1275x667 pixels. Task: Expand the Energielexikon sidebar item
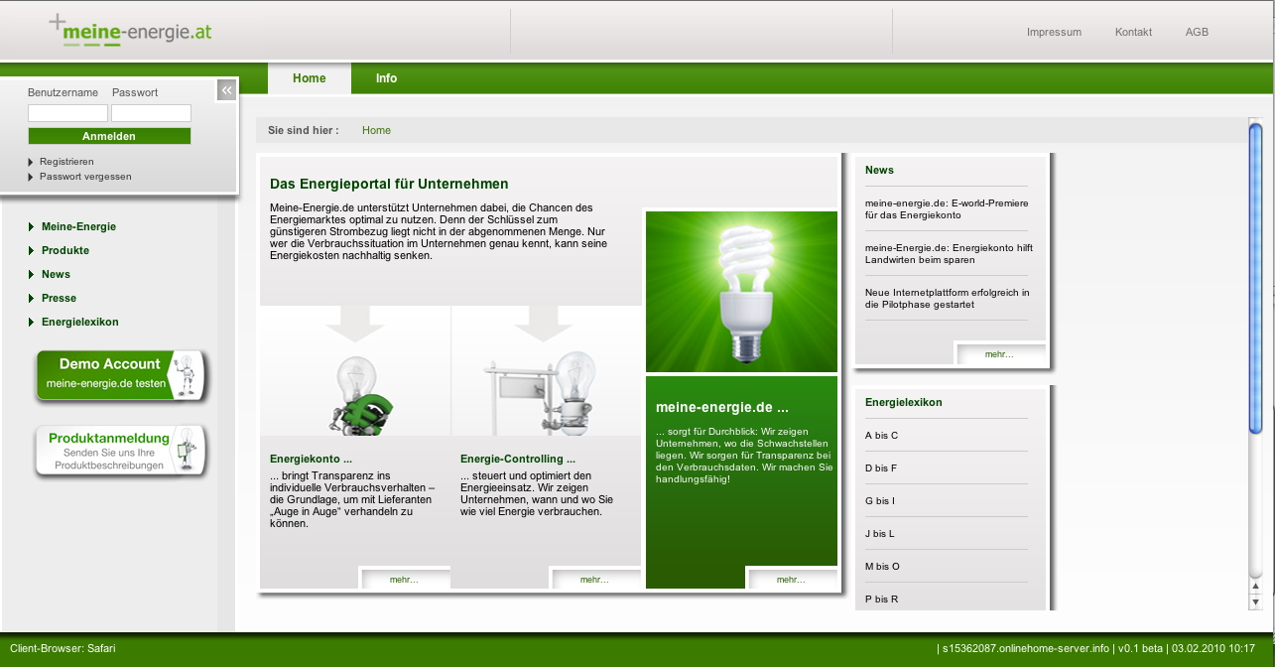click(79, 322)
